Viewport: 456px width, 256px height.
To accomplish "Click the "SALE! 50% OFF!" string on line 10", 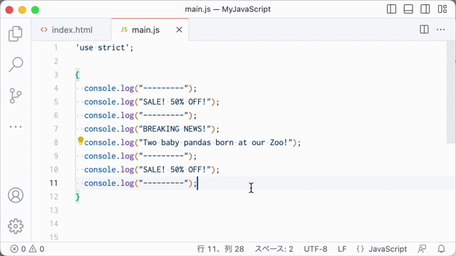I will (175, 169).
